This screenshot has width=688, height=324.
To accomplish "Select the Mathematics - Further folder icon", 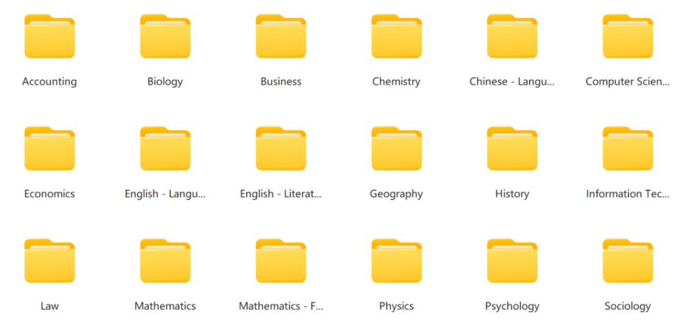I will 281,261.
